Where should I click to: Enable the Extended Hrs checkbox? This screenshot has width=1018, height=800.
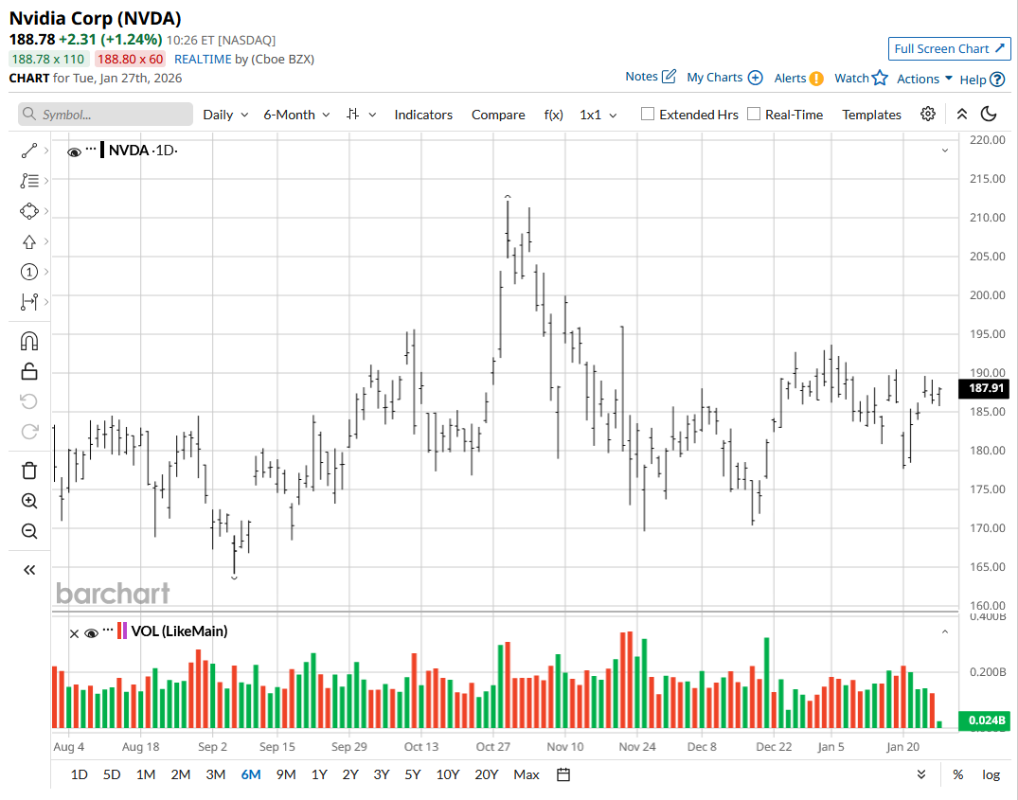(648, 115)
